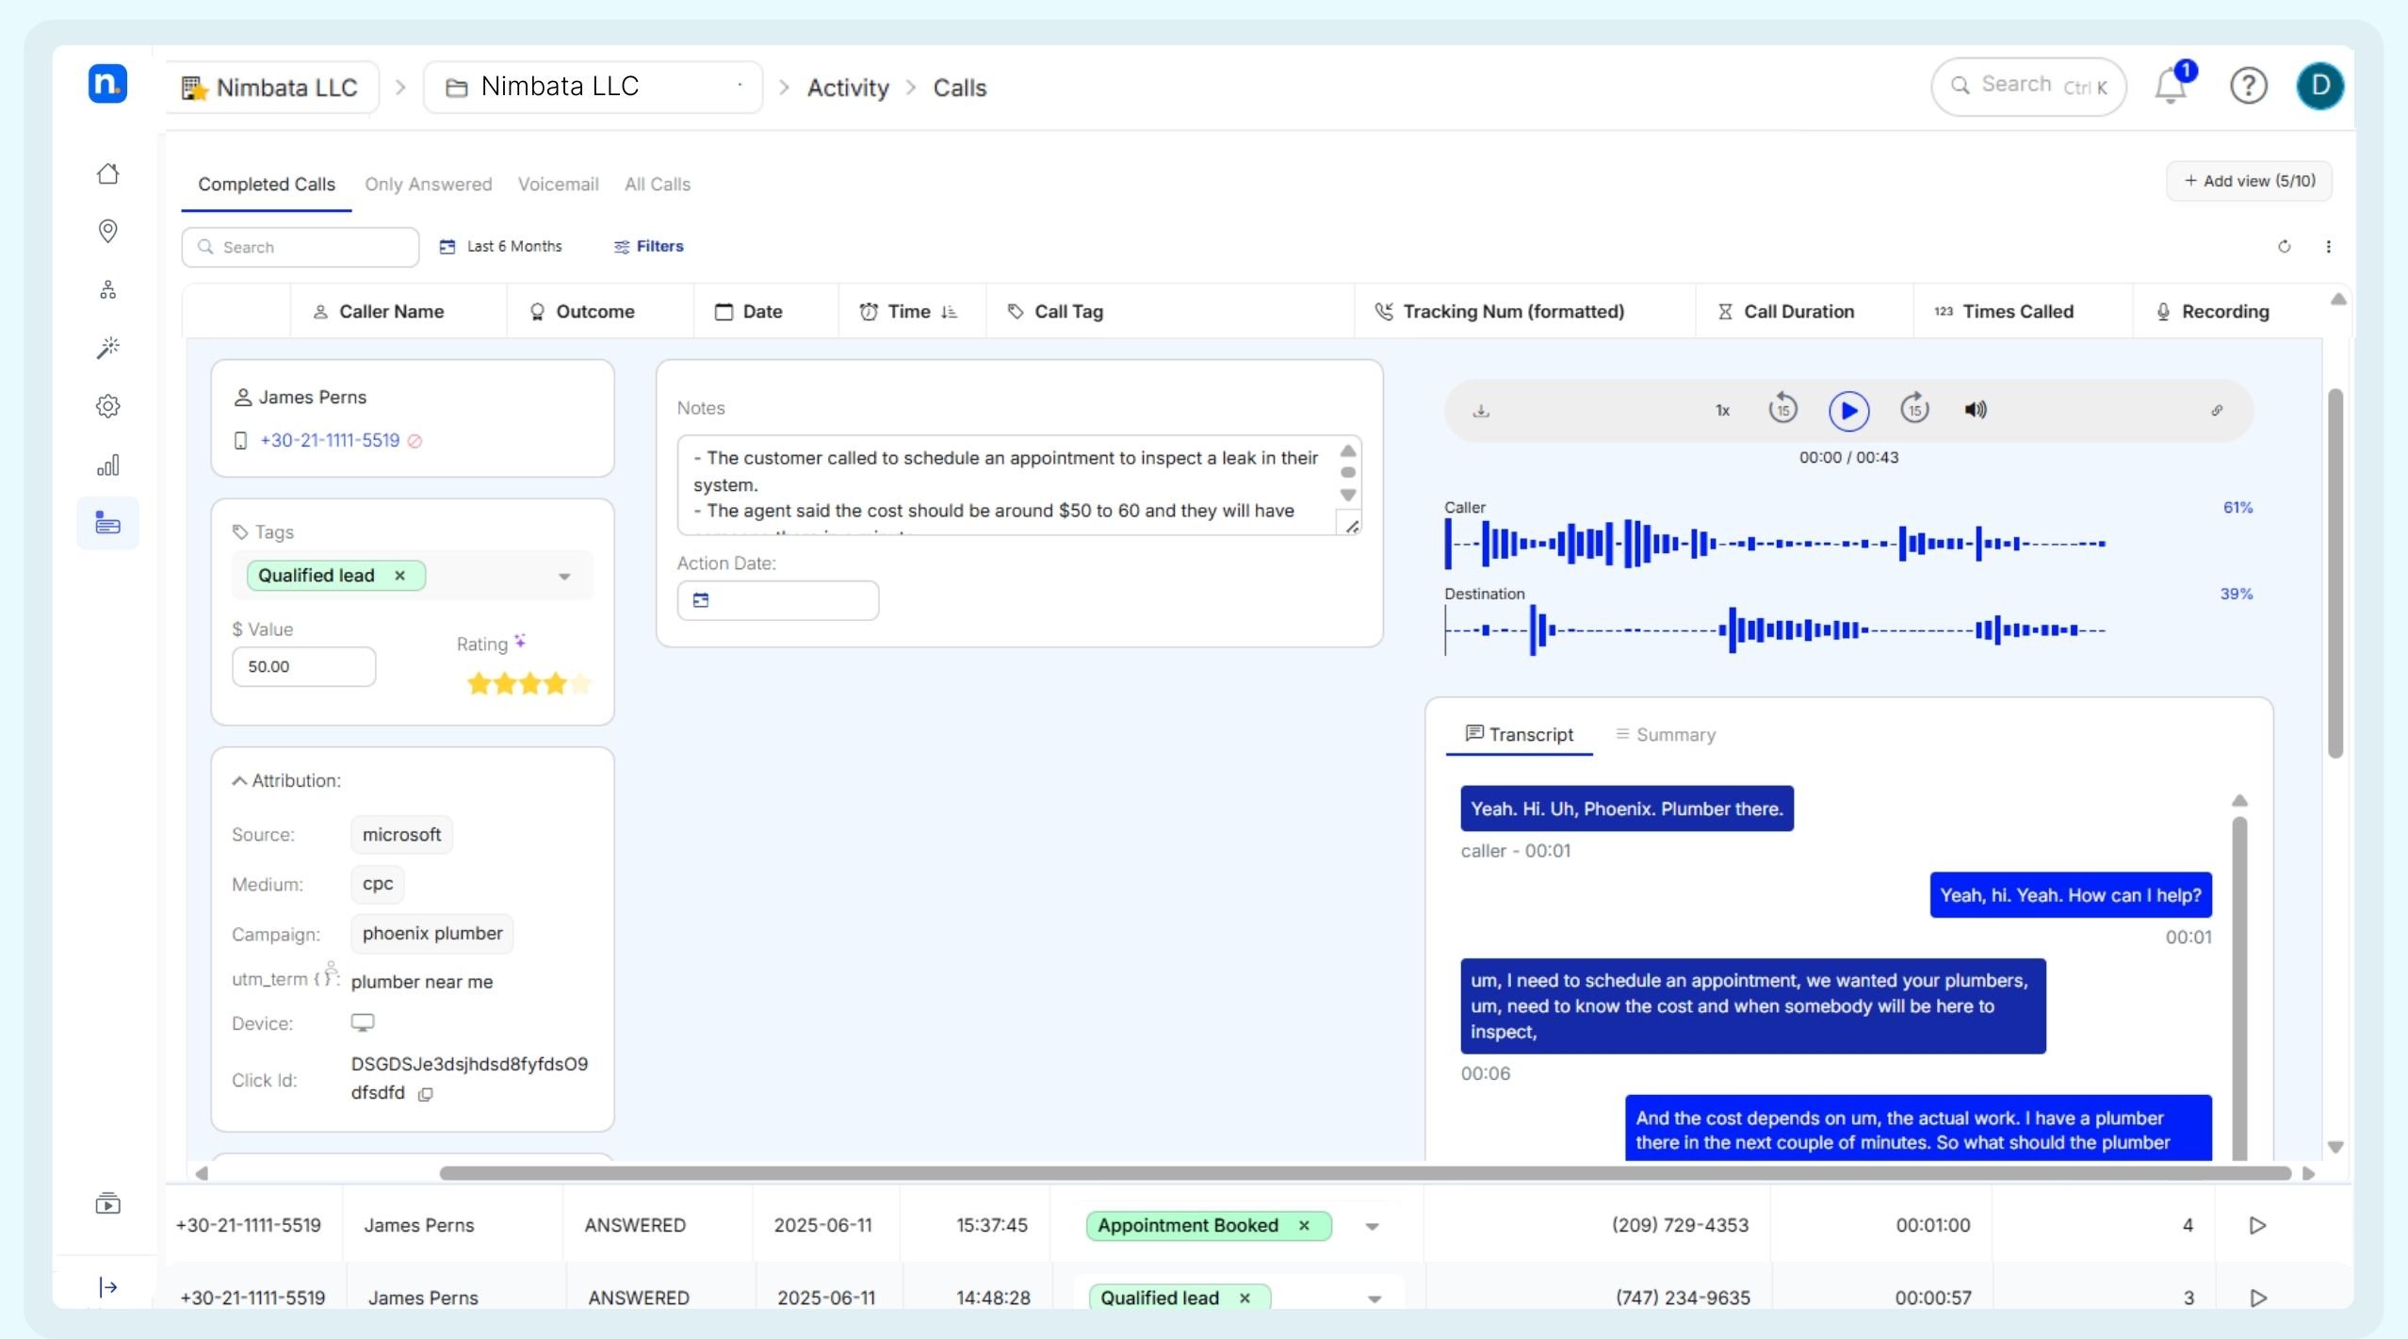Open the help question mark icon
Viewport: 2408px width, 1339px height.
[2248, 87]
